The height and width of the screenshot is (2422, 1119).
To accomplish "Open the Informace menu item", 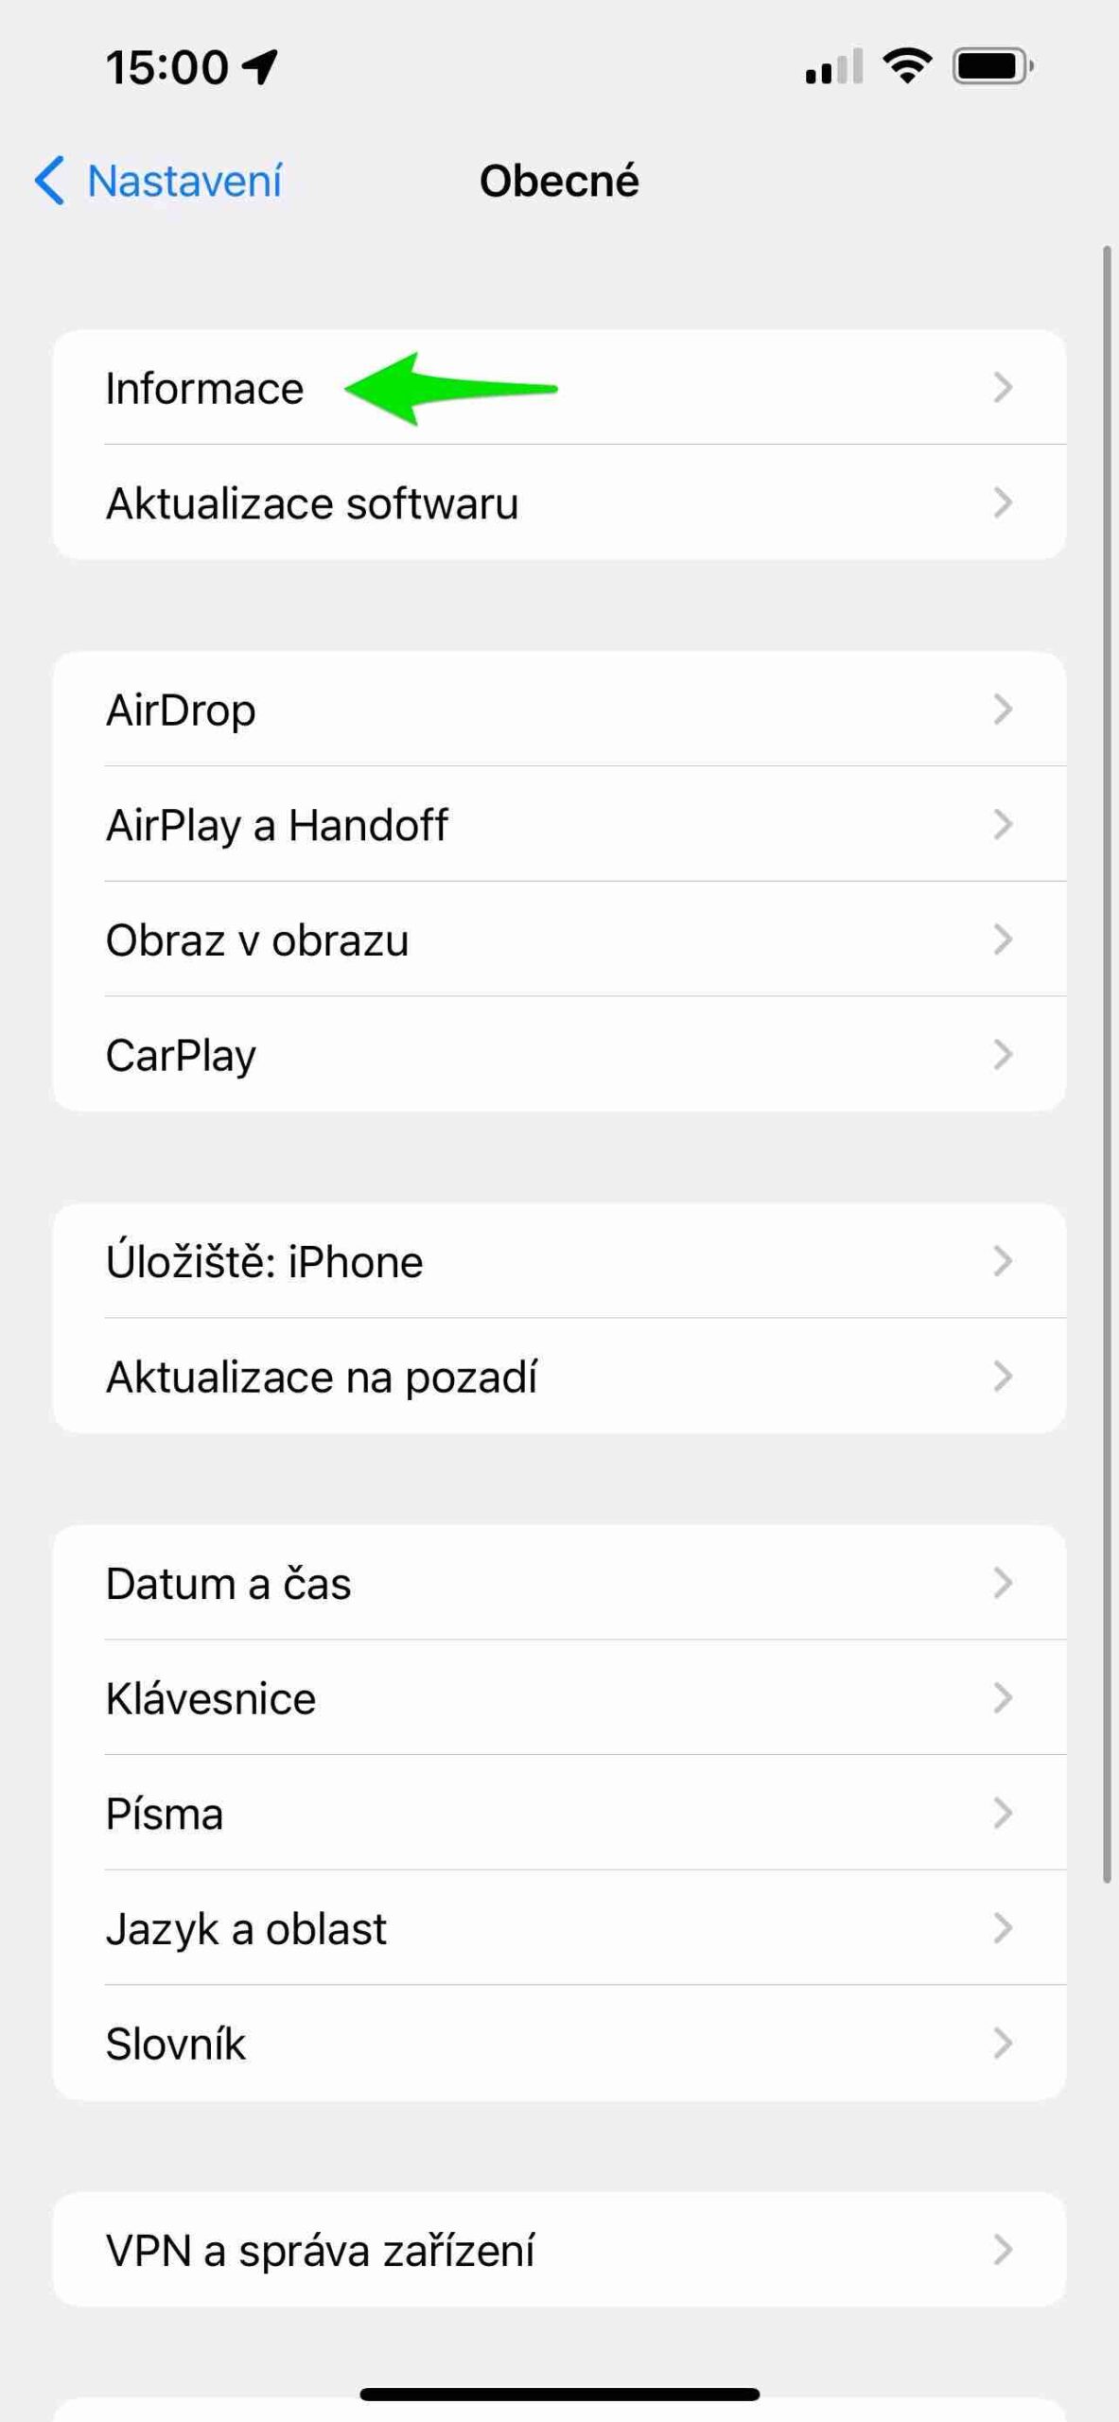I will (x=204, y=388).
